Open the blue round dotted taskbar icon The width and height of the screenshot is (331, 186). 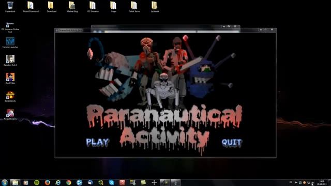[x=79, y=182]
